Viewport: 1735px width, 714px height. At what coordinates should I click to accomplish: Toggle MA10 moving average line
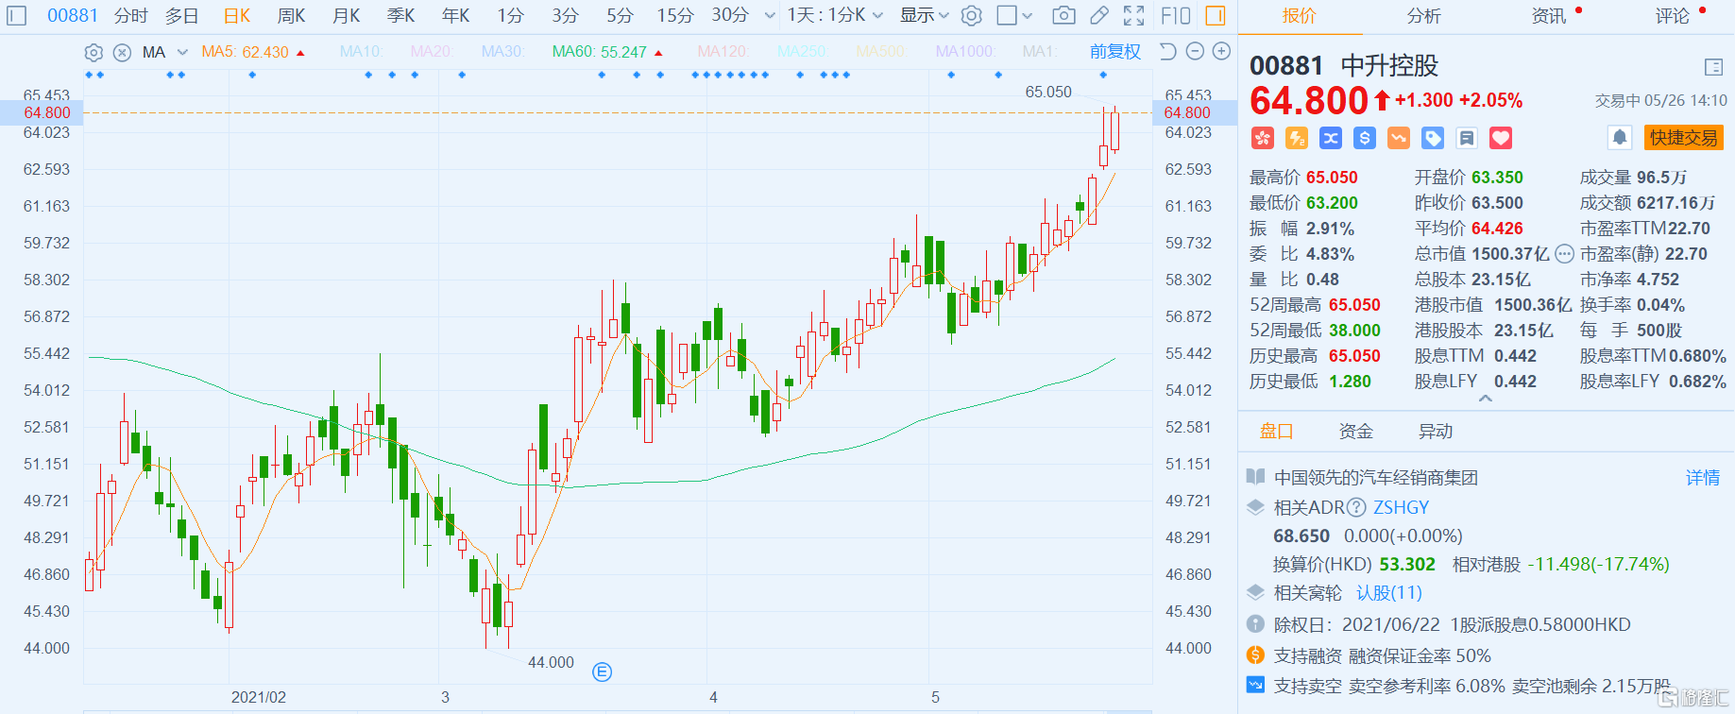click(362, 52)
